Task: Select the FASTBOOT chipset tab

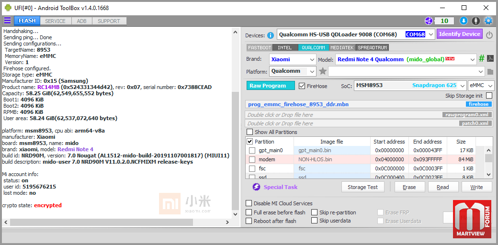Action: [x=260, y=47]
